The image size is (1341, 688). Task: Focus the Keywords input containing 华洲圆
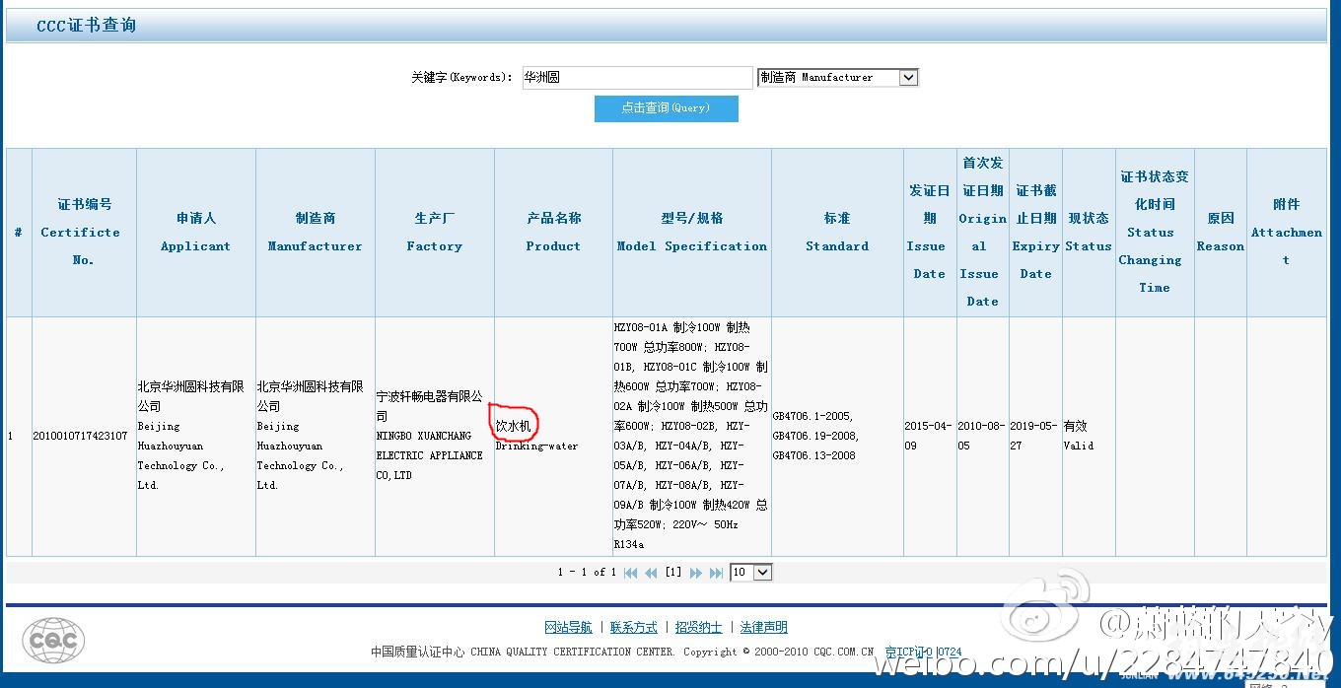[x=638, y=77]
